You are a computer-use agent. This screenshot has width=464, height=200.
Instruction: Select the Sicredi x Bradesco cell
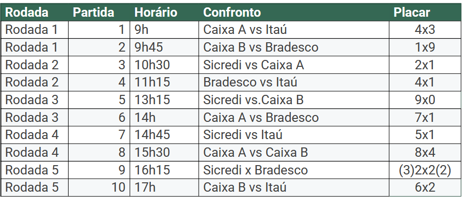pos(255,171)
